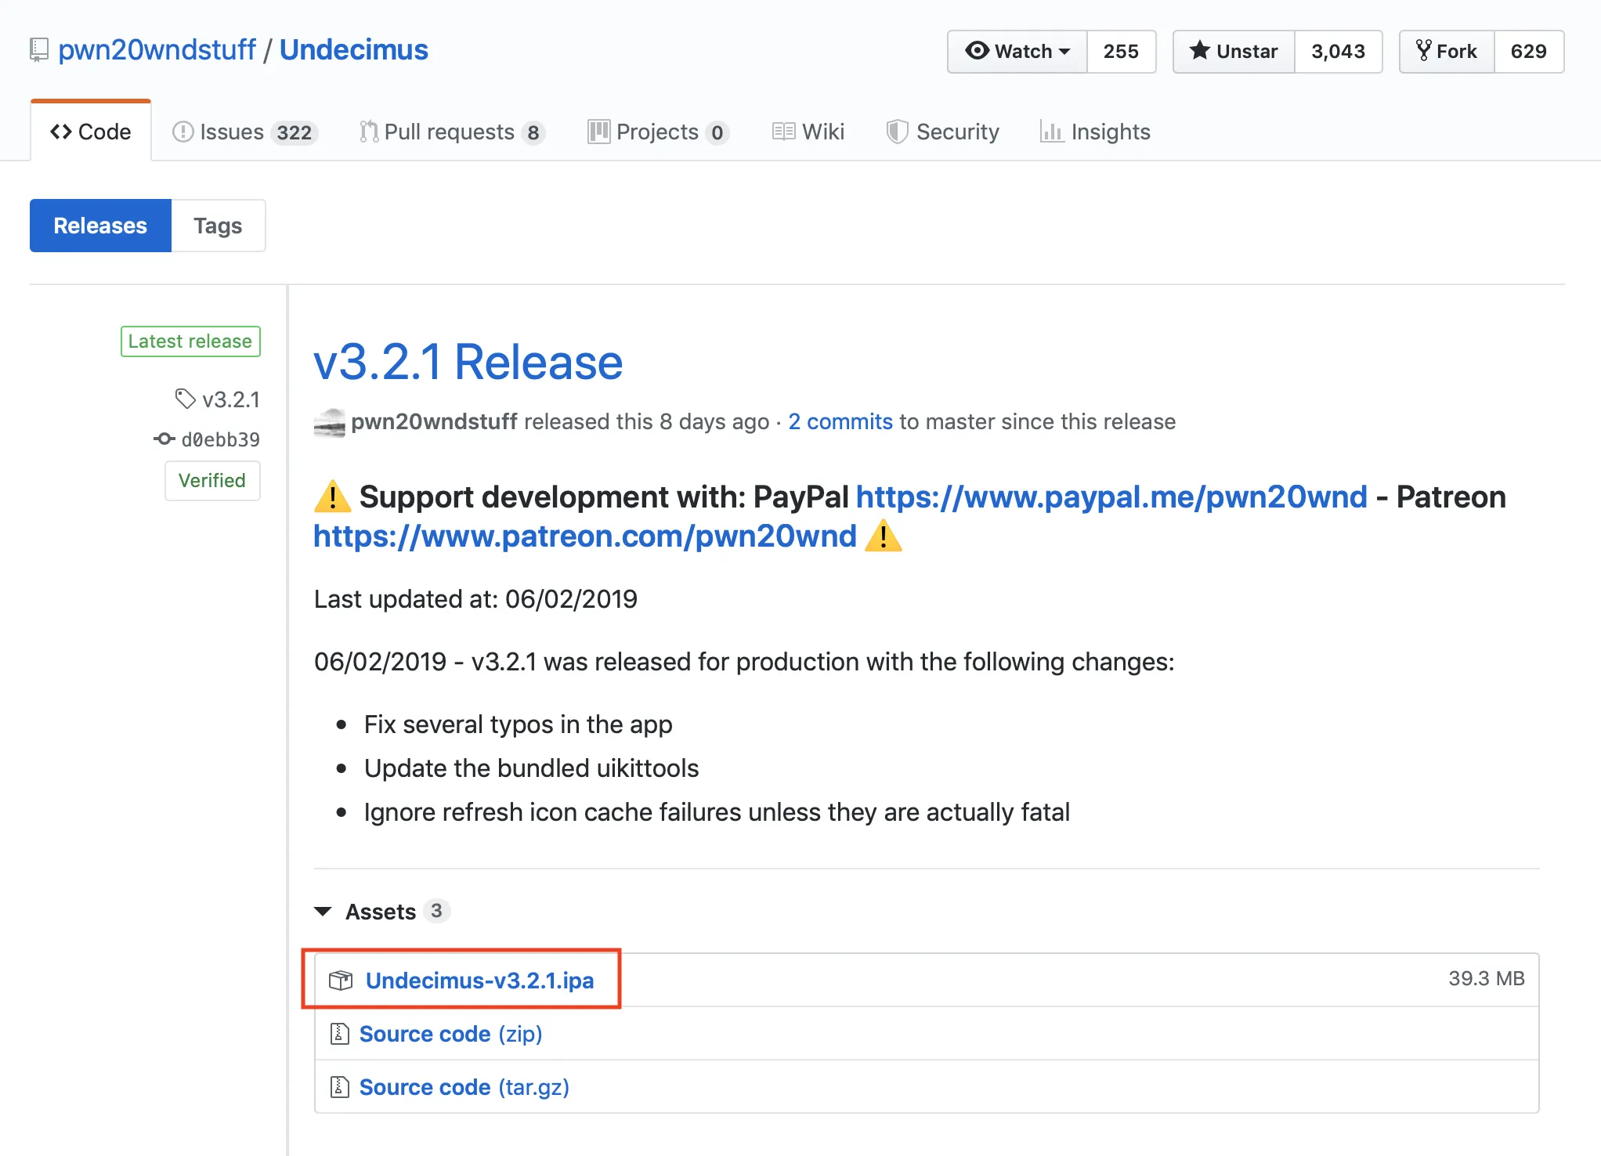Switch to the Pull requests tab
This screenshot has height=1156, width=1601.
450,132
